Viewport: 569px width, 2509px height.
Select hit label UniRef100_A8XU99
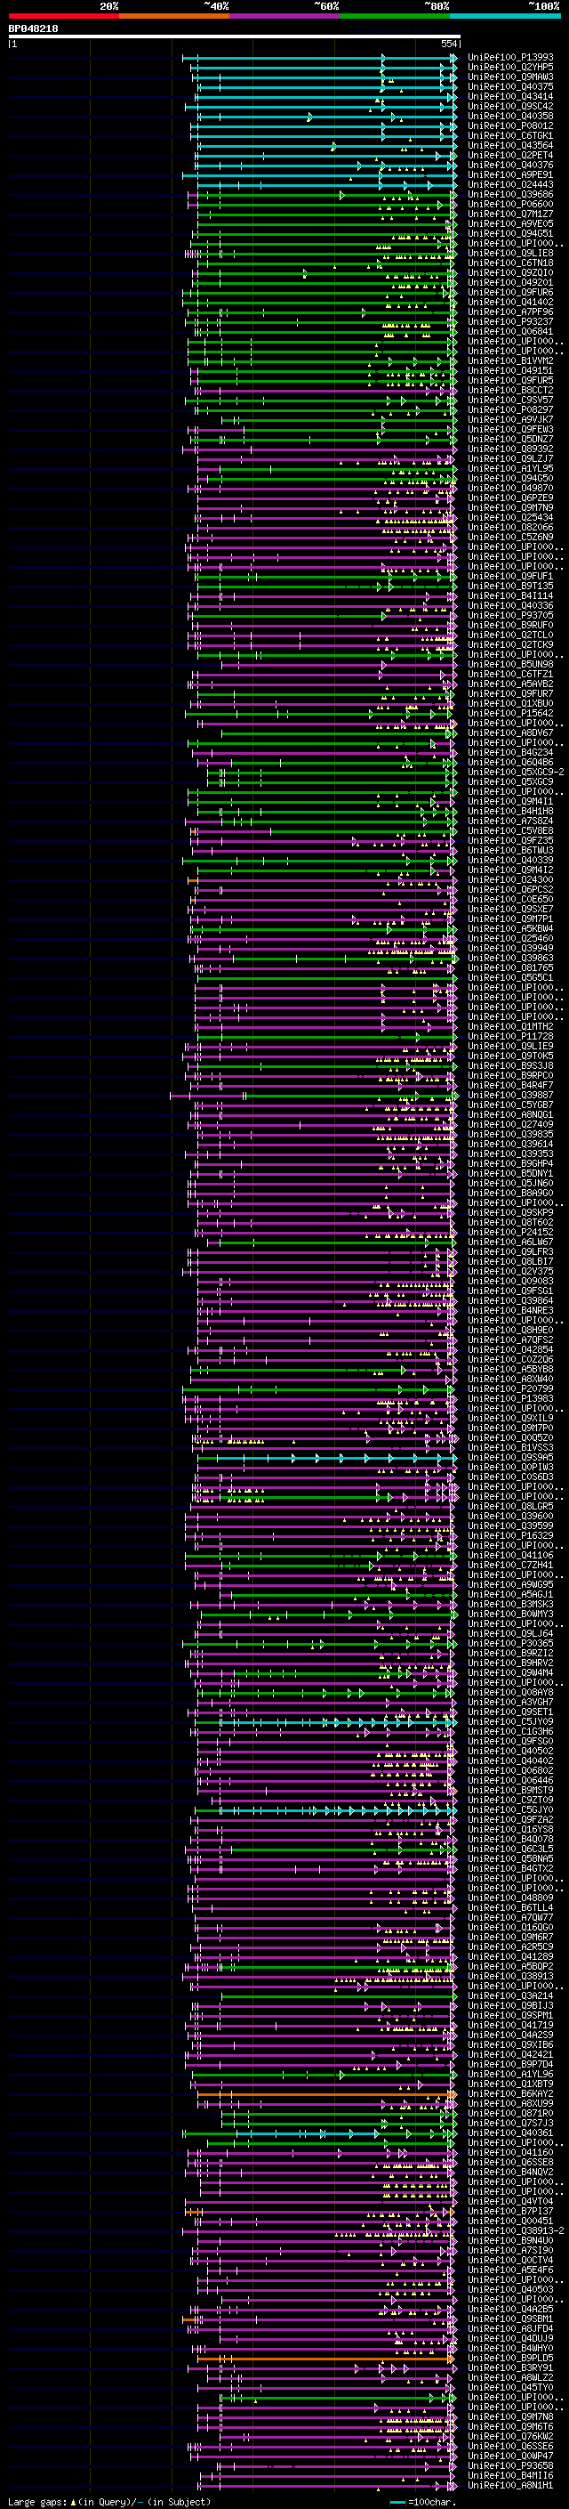(510, 2103)
